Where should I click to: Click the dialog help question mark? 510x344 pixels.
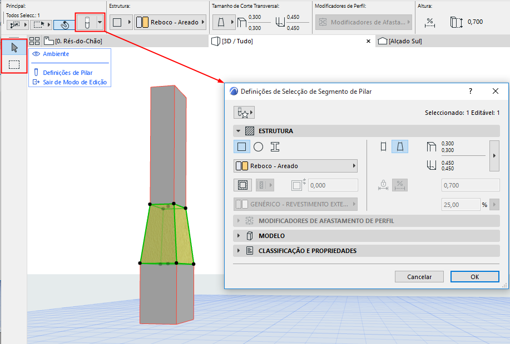tap(471, 91)
